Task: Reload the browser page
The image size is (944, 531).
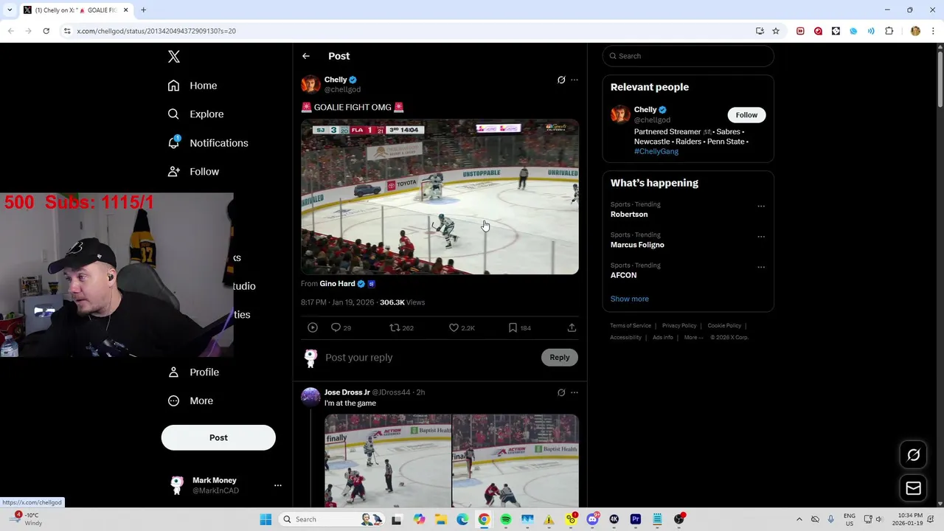Action: point(46,31)
